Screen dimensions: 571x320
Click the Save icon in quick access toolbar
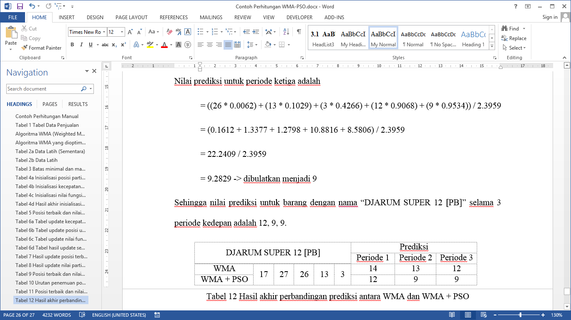(20, 6)
